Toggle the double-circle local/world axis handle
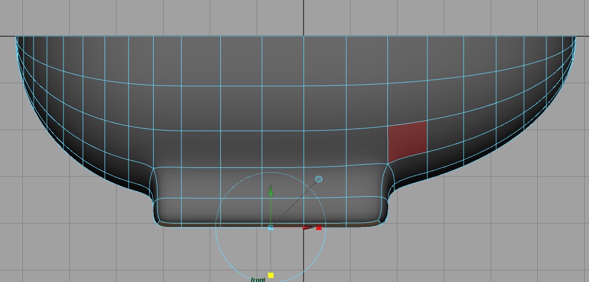This screenshot has height=282, width=589. tap(319, 179)
